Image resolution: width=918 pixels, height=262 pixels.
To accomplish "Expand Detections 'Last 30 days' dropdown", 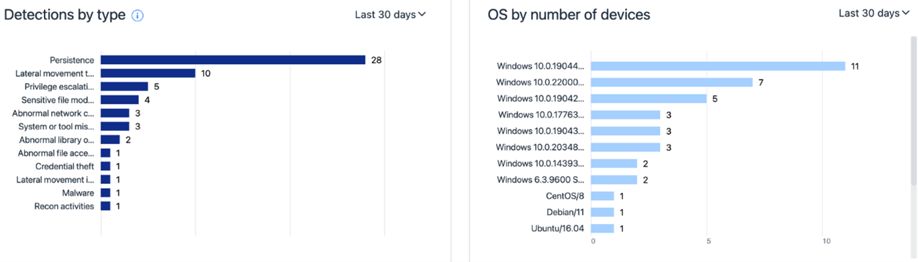I will [x=390, y=14].
